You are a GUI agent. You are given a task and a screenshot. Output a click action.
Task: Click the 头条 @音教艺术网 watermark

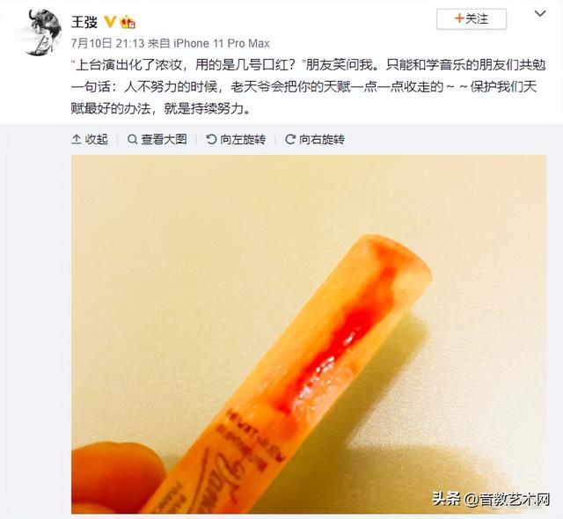pos(491,499)
